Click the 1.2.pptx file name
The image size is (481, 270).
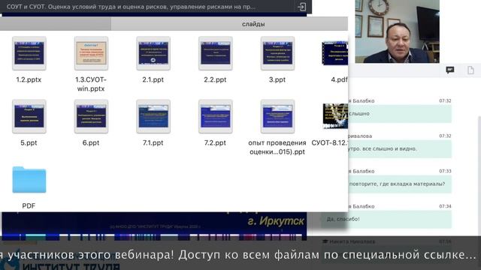(x=29, y=79)
